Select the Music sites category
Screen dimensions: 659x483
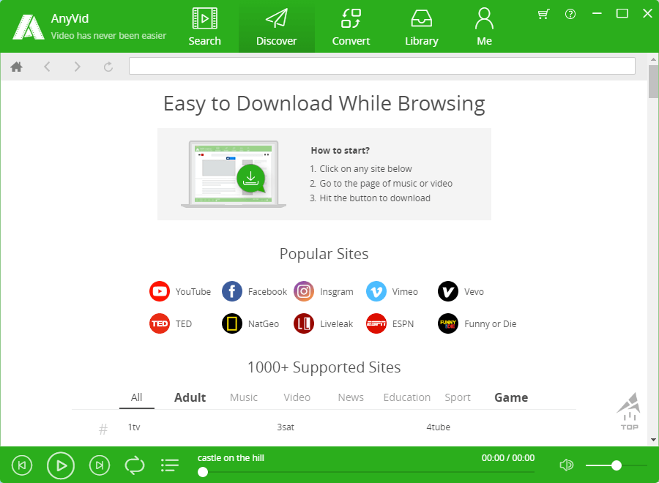click(244, 397)
